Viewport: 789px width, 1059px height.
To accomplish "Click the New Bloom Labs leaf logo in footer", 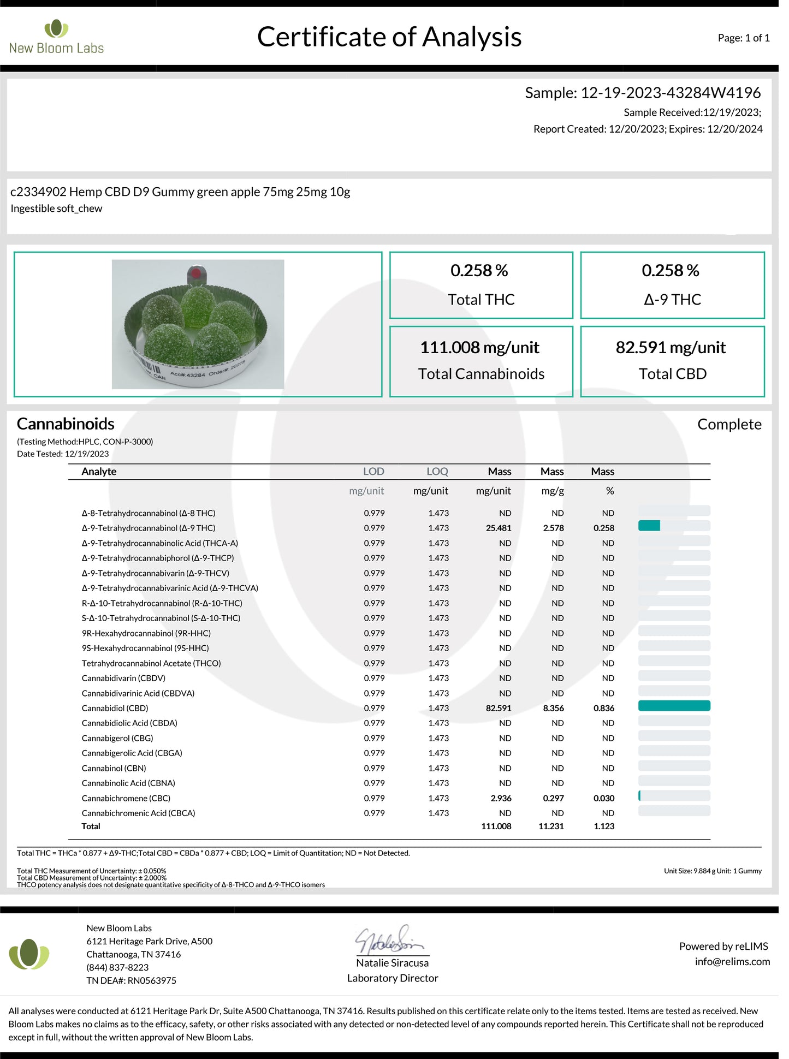I will tap(29, 954).
